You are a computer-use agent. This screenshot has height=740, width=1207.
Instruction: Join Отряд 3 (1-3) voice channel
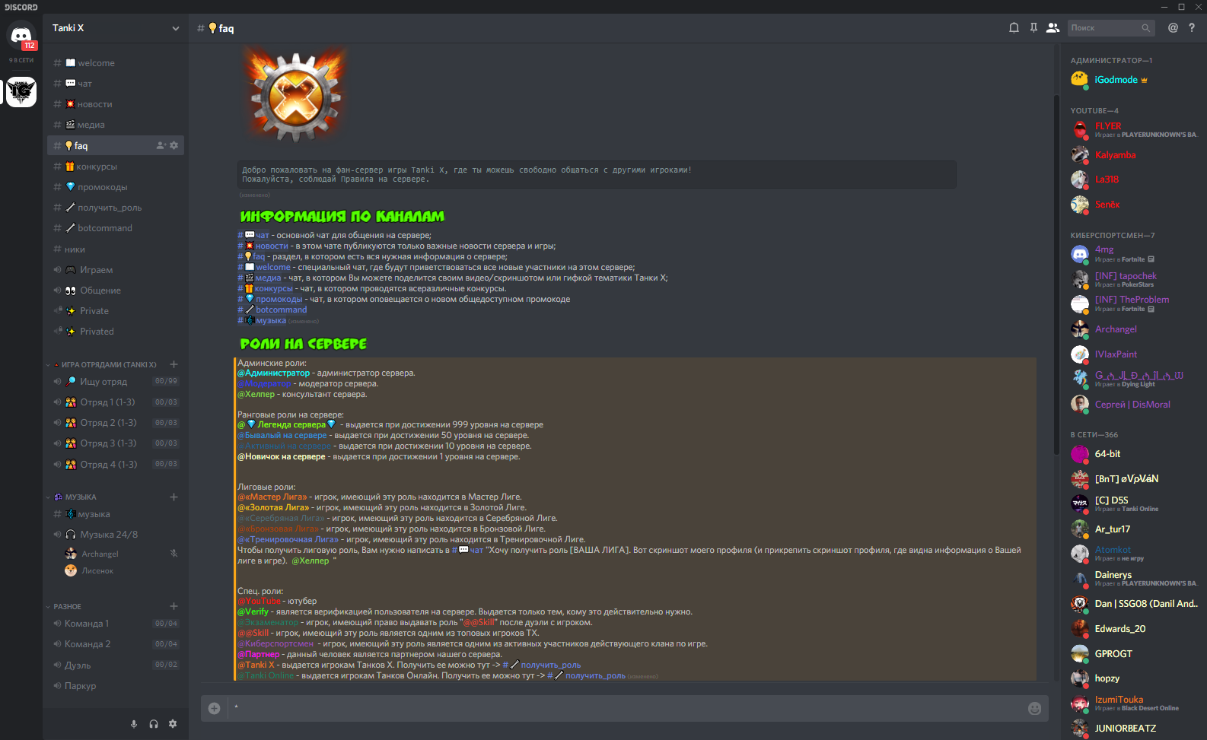[x=116, y=443]
